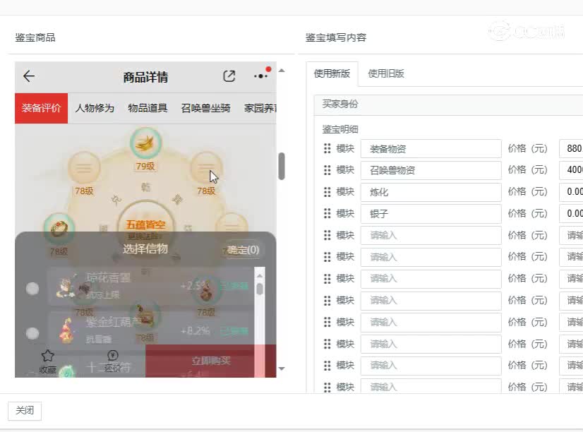Click the 选择信物 list scrollbar thumb
583x432 pixels.
coord(260,289)
